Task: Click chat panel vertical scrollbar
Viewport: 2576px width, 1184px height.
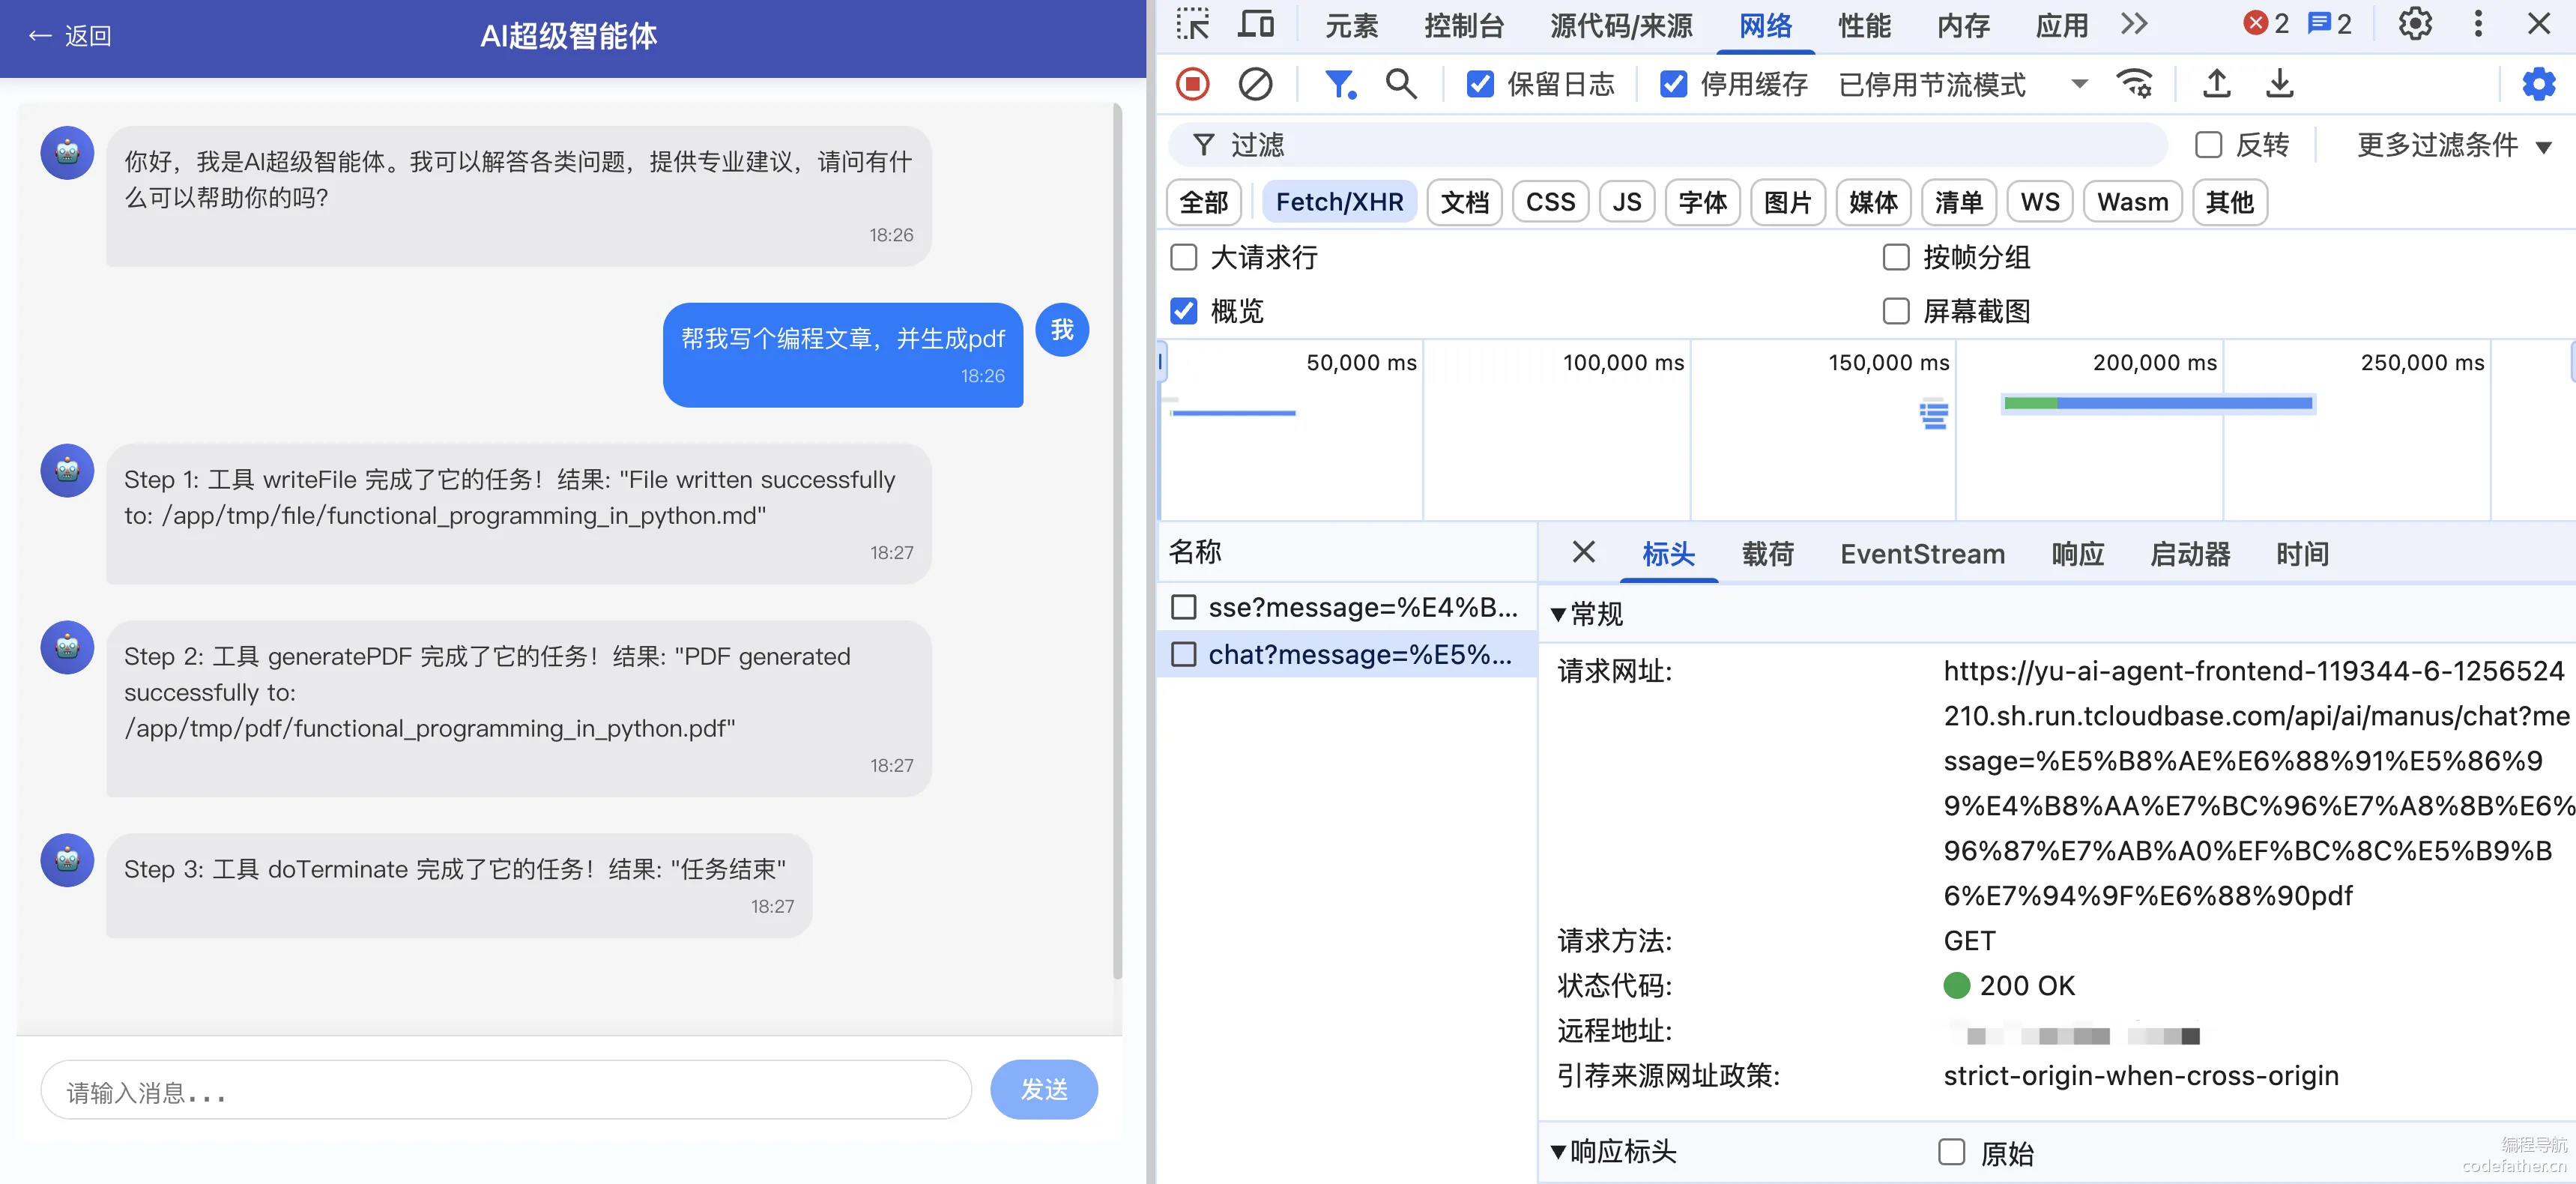Action: (x=1117, y=540)
